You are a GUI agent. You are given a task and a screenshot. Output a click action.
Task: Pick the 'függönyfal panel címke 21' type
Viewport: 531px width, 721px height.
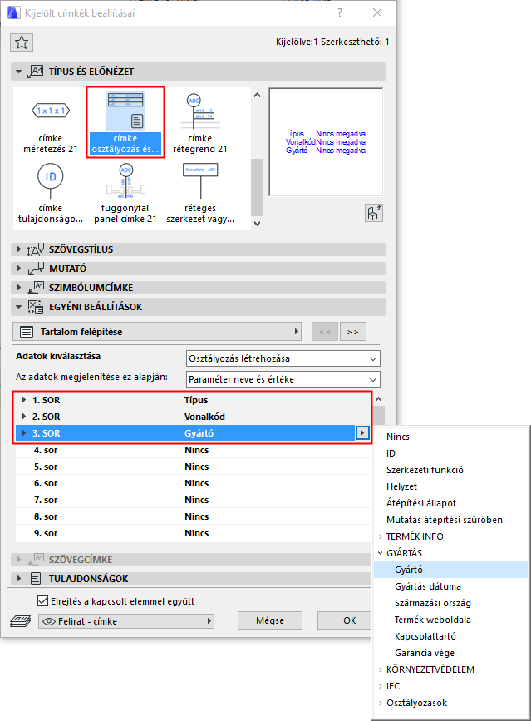(125, 193)
